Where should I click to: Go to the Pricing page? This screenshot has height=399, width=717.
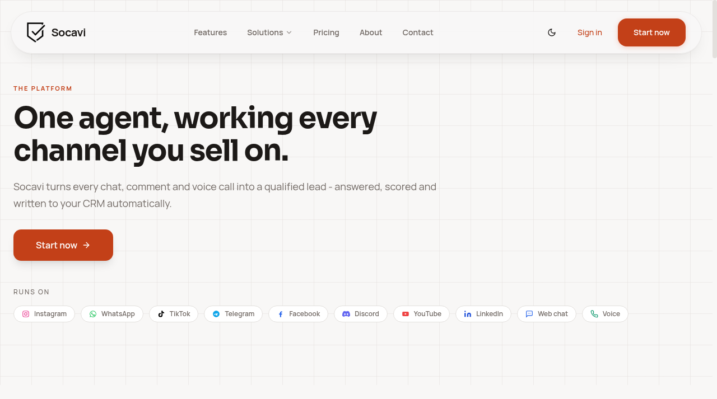pyautogui.click(x=326, y=32)
